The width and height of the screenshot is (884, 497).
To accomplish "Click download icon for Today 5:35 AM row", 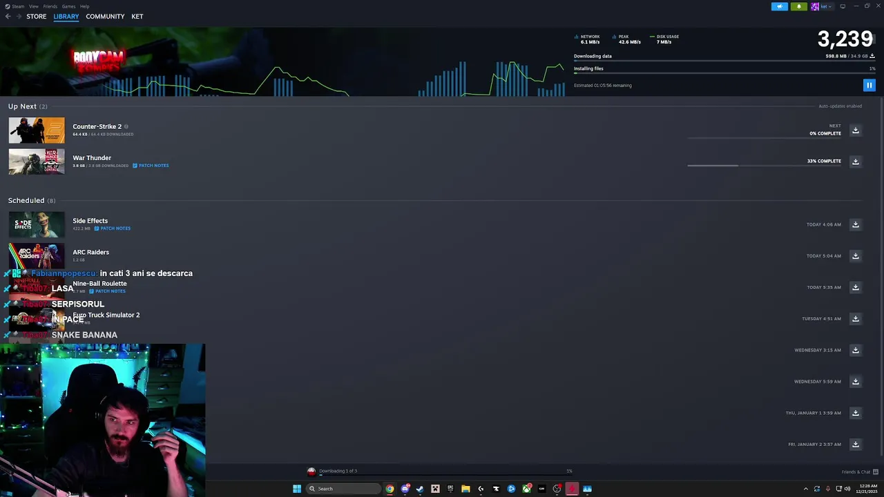I will (855, 287).
